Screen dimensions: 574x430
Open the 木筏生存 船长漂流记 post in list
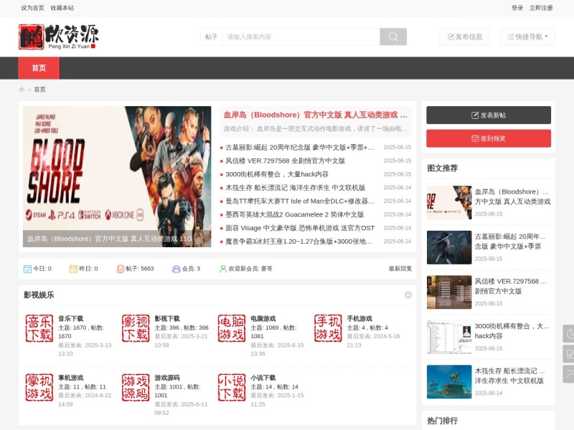pos(296,188)
